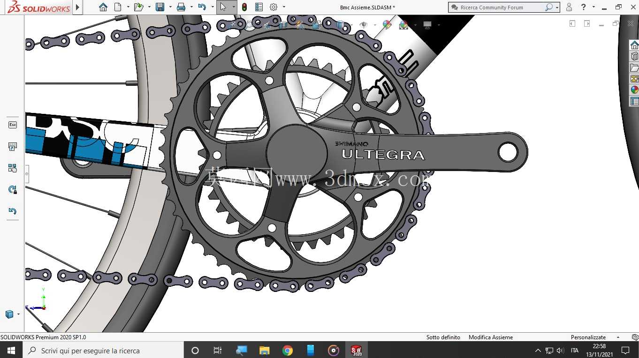Expand the SolidWorks menu bar arrow

click(x=77, y=7)
